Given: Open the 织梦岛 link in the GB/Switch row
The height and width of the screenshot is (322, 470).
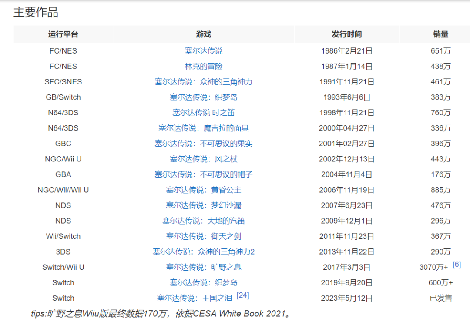Looking at the screenshot, I should point(204,97).
